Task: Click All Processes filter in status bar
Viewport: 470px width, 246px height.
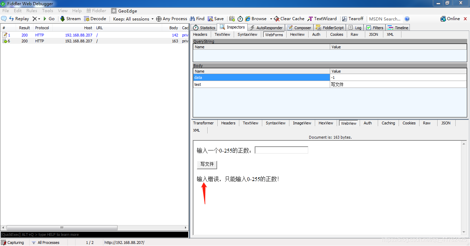Action: tap(46, 243)
